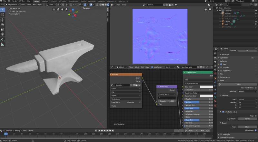Open the Output properties tab icon
Viewport: 258px width, 142px height.
pyautogui.click(x=215, y=62)
